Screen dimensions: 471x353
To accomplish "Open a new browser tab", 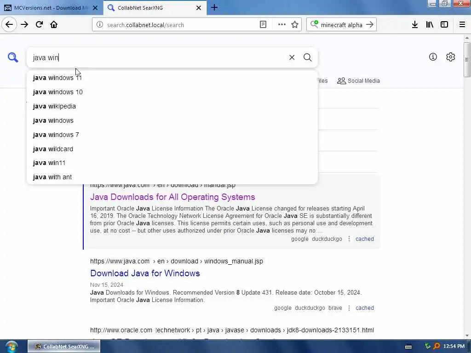I will 214,8.
